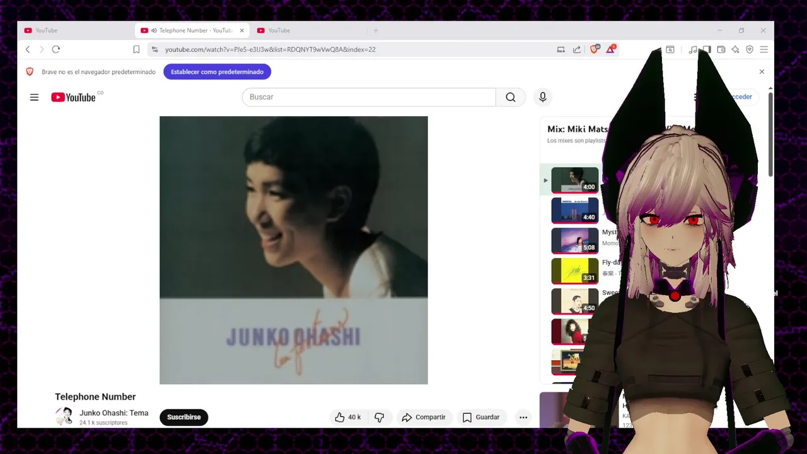Viewport: 807px width, 454px height.
Task: Dislike the video with thumbs down
Action: (x=379, y=417)
